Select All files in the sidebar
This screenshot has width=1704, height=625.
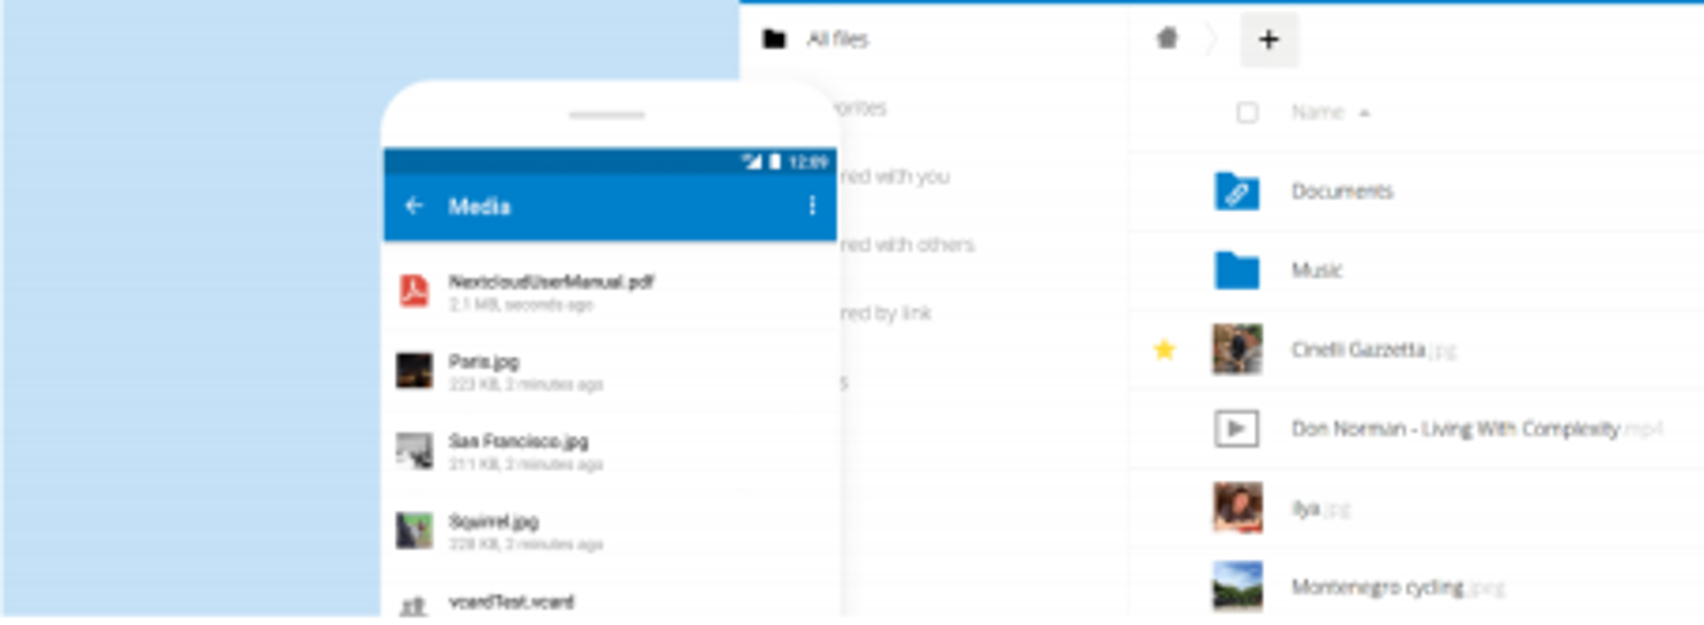click(837, 39)
